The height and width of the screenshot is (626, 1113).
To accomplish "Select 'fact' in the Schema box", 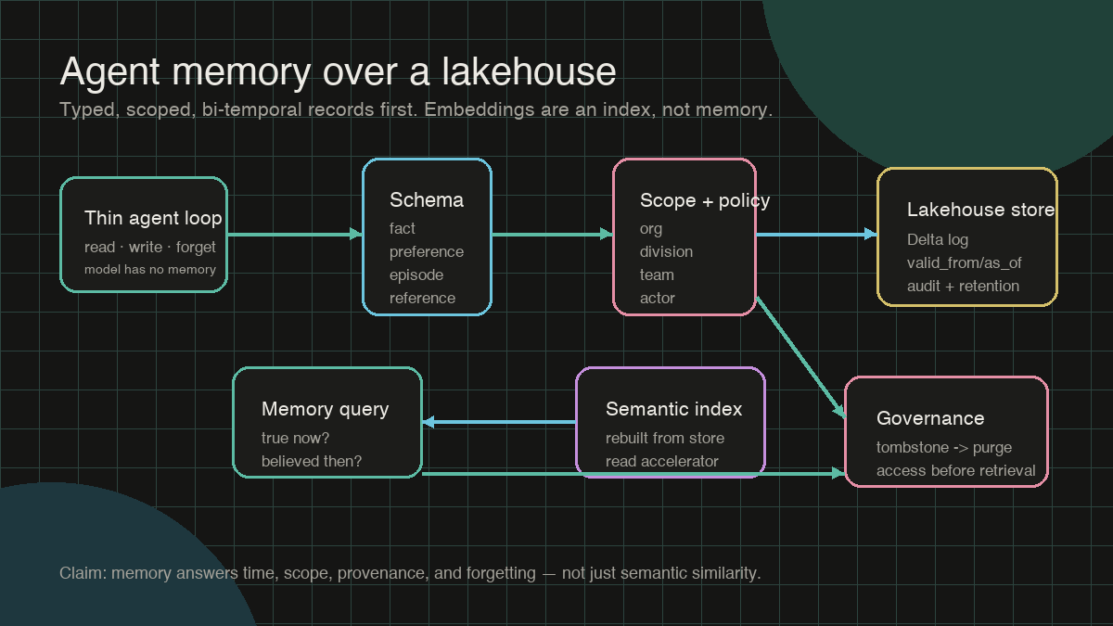I will (403, 228).
